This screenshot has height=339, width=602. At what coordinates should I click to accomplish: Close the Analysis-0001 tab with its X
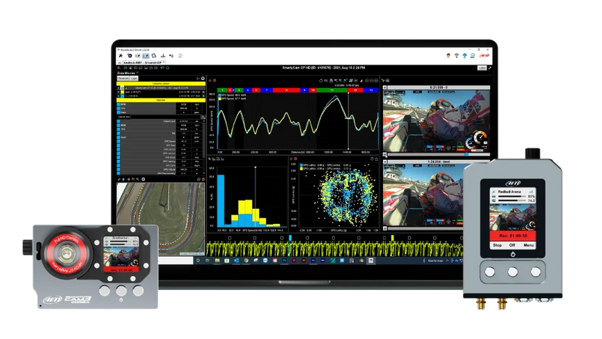tap(164, 62)
